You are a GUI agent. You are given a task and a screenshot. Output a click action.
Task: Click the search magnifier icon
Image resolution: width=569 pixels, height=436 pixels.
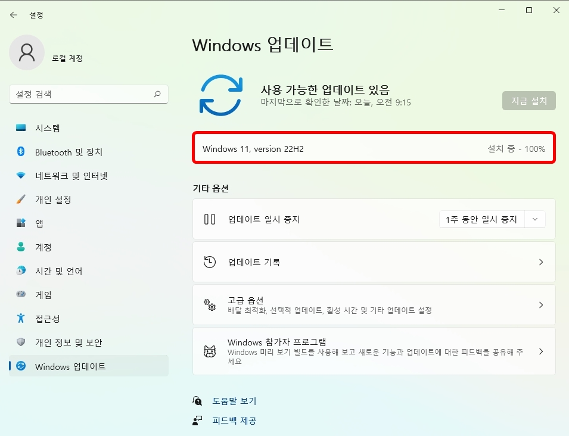157,94
